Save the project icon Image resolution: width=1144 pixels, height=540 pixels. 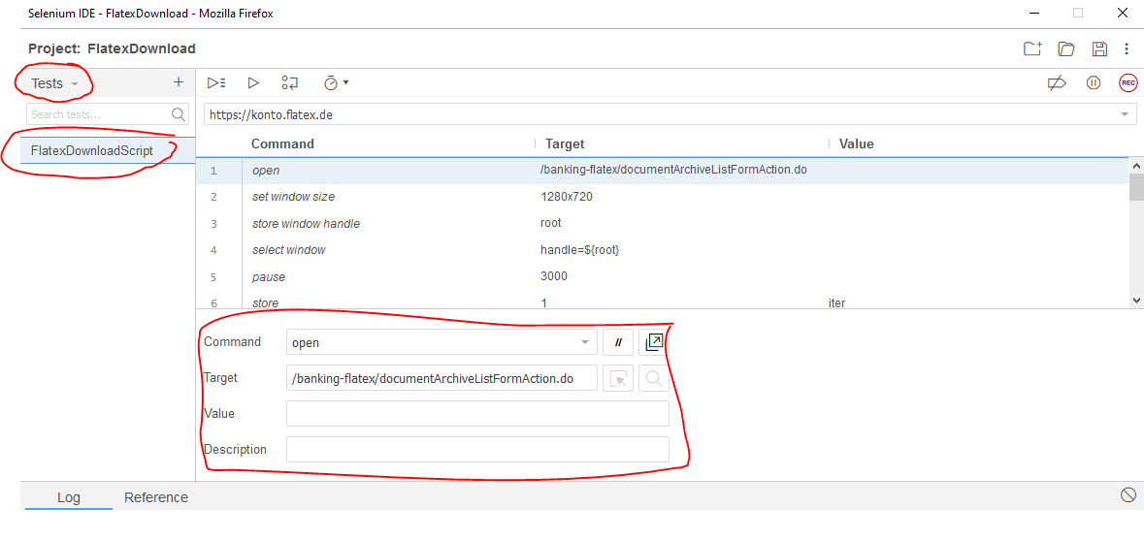[x=1099, y=48]
